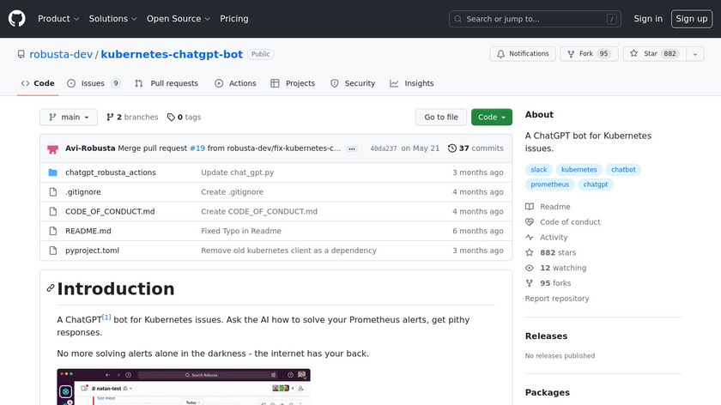The width and height of the screenshot is (721, 405).
Task: Click the README.md file icon
Action: coord(53,231)
